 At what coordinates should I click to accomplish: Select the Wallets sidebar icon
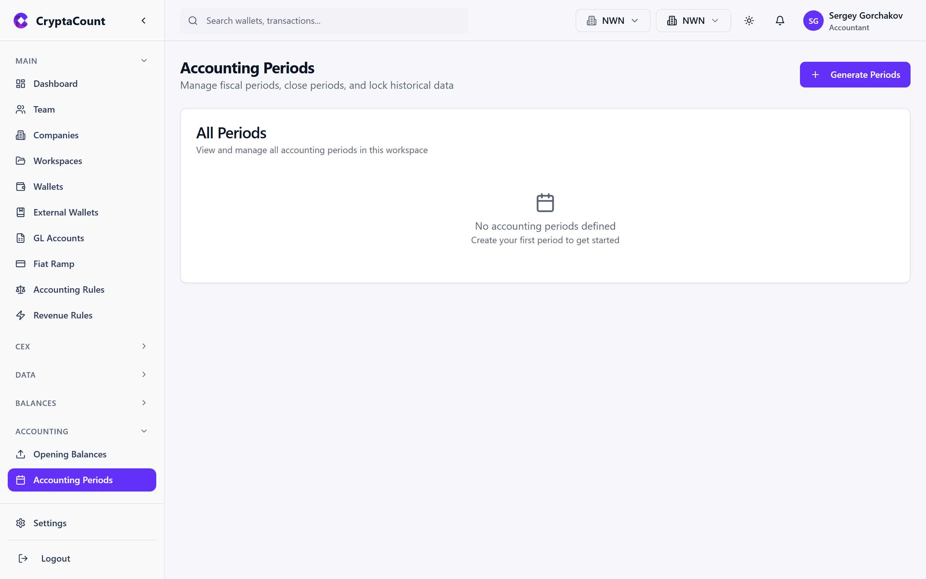[21, 187]
